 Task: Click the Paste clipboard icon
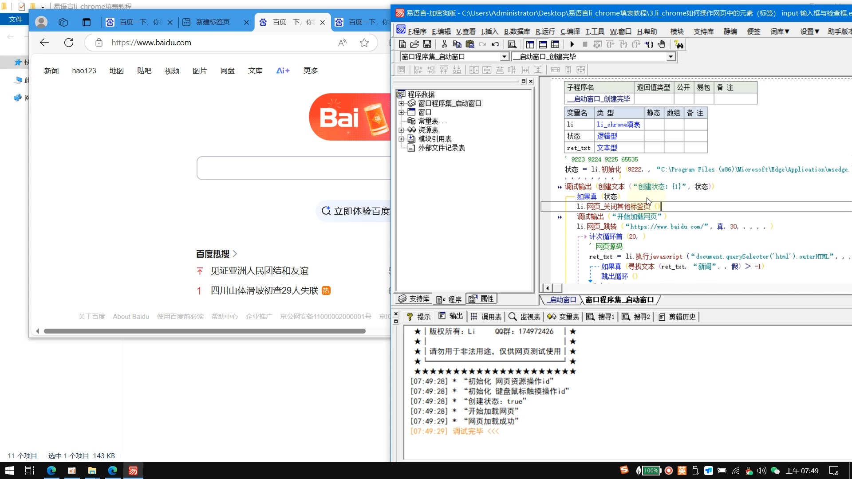point(469,44)
